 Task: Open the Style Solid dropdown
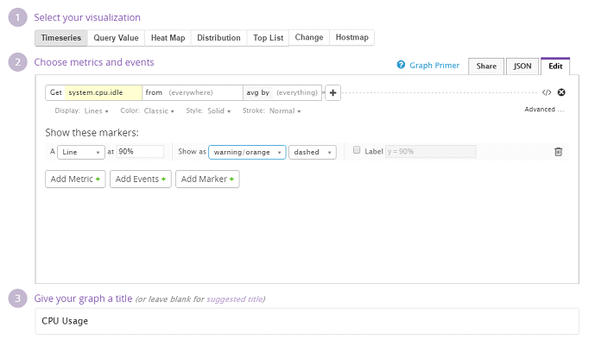219,111
